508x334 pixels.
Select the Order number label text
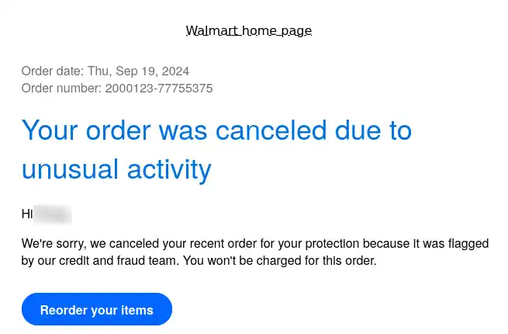click(x=61, y=89)
